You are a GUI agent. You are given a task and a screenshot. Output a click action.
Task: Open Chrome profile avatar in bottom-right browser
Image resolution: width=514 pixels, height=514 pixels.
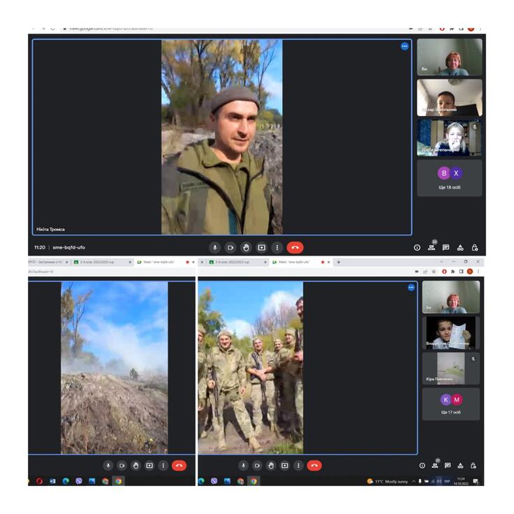[x=470, y=272]
